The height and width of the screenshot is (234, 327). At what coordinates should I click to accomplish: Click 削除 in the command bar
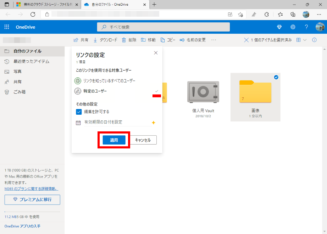pyautogui.click(x=129, y=40)
